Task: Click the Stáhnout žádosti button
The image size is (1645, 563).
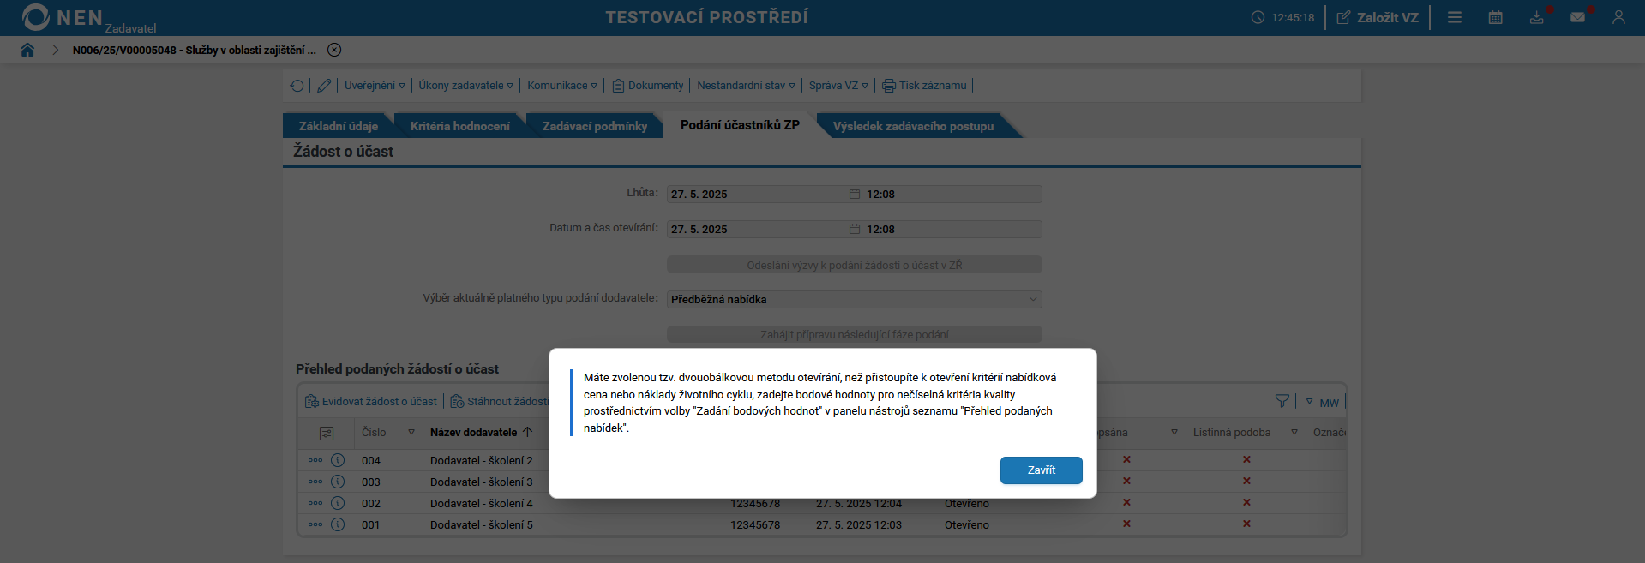Action: pos(500,402)
